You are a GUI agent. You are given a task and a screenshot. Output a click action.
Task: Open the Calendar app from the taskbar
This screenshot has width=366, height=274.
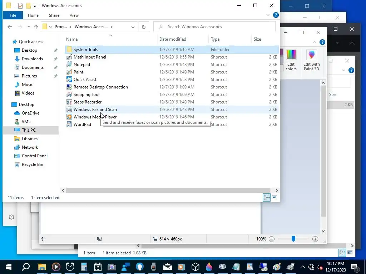98,267
